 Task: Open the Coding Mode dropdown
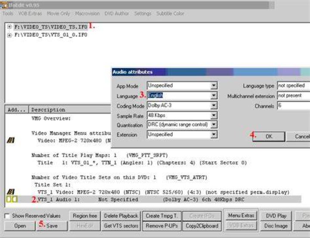pos(214,105)
